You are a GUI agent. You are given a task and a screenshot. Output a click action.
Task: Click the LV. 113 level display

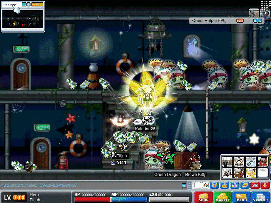(15, 197)
